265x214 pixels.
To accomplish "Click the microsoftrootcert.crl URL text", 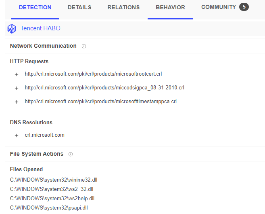I will (x=93, y=74).
